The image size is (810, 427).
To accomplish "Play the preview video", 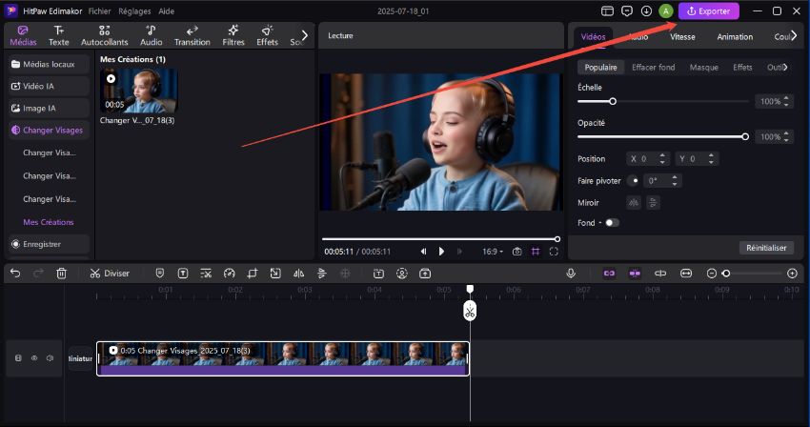I will tap(441, 252).
